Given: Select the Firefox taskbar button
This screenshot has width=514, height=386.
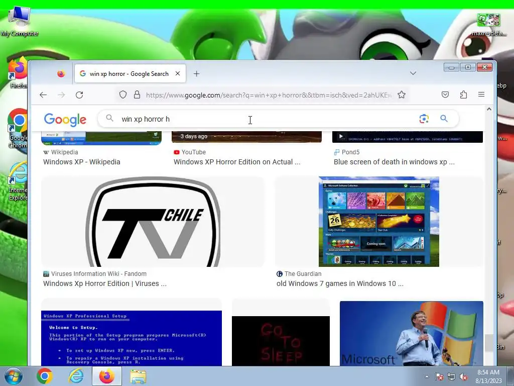Looking at the screenshot, I should coord(107,376).
